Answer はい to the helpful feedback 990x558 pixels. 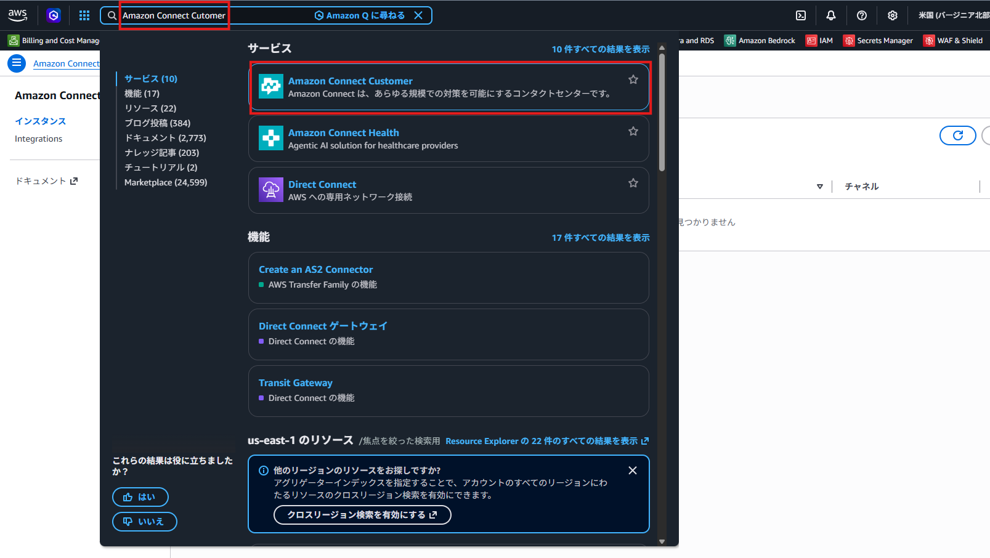point(140,497)
